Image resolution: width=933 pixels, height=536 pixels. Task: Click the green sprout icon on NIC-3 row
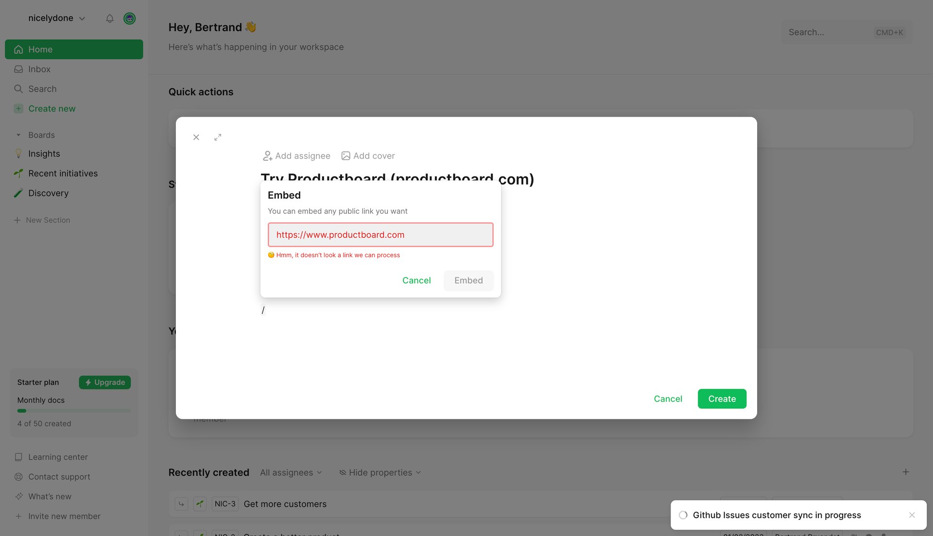[200, 504]
